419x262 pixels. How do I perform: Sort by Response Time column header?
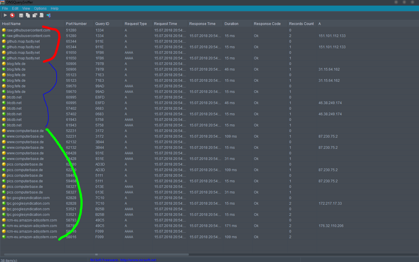tap(205, 24)
